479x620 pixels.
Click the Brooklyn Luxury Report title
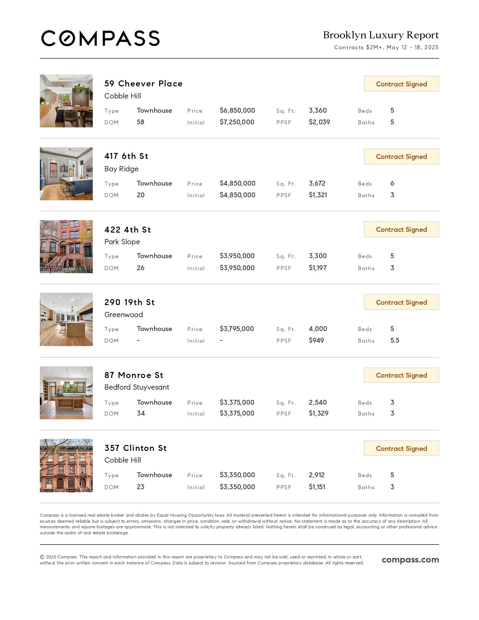[381, 35]
